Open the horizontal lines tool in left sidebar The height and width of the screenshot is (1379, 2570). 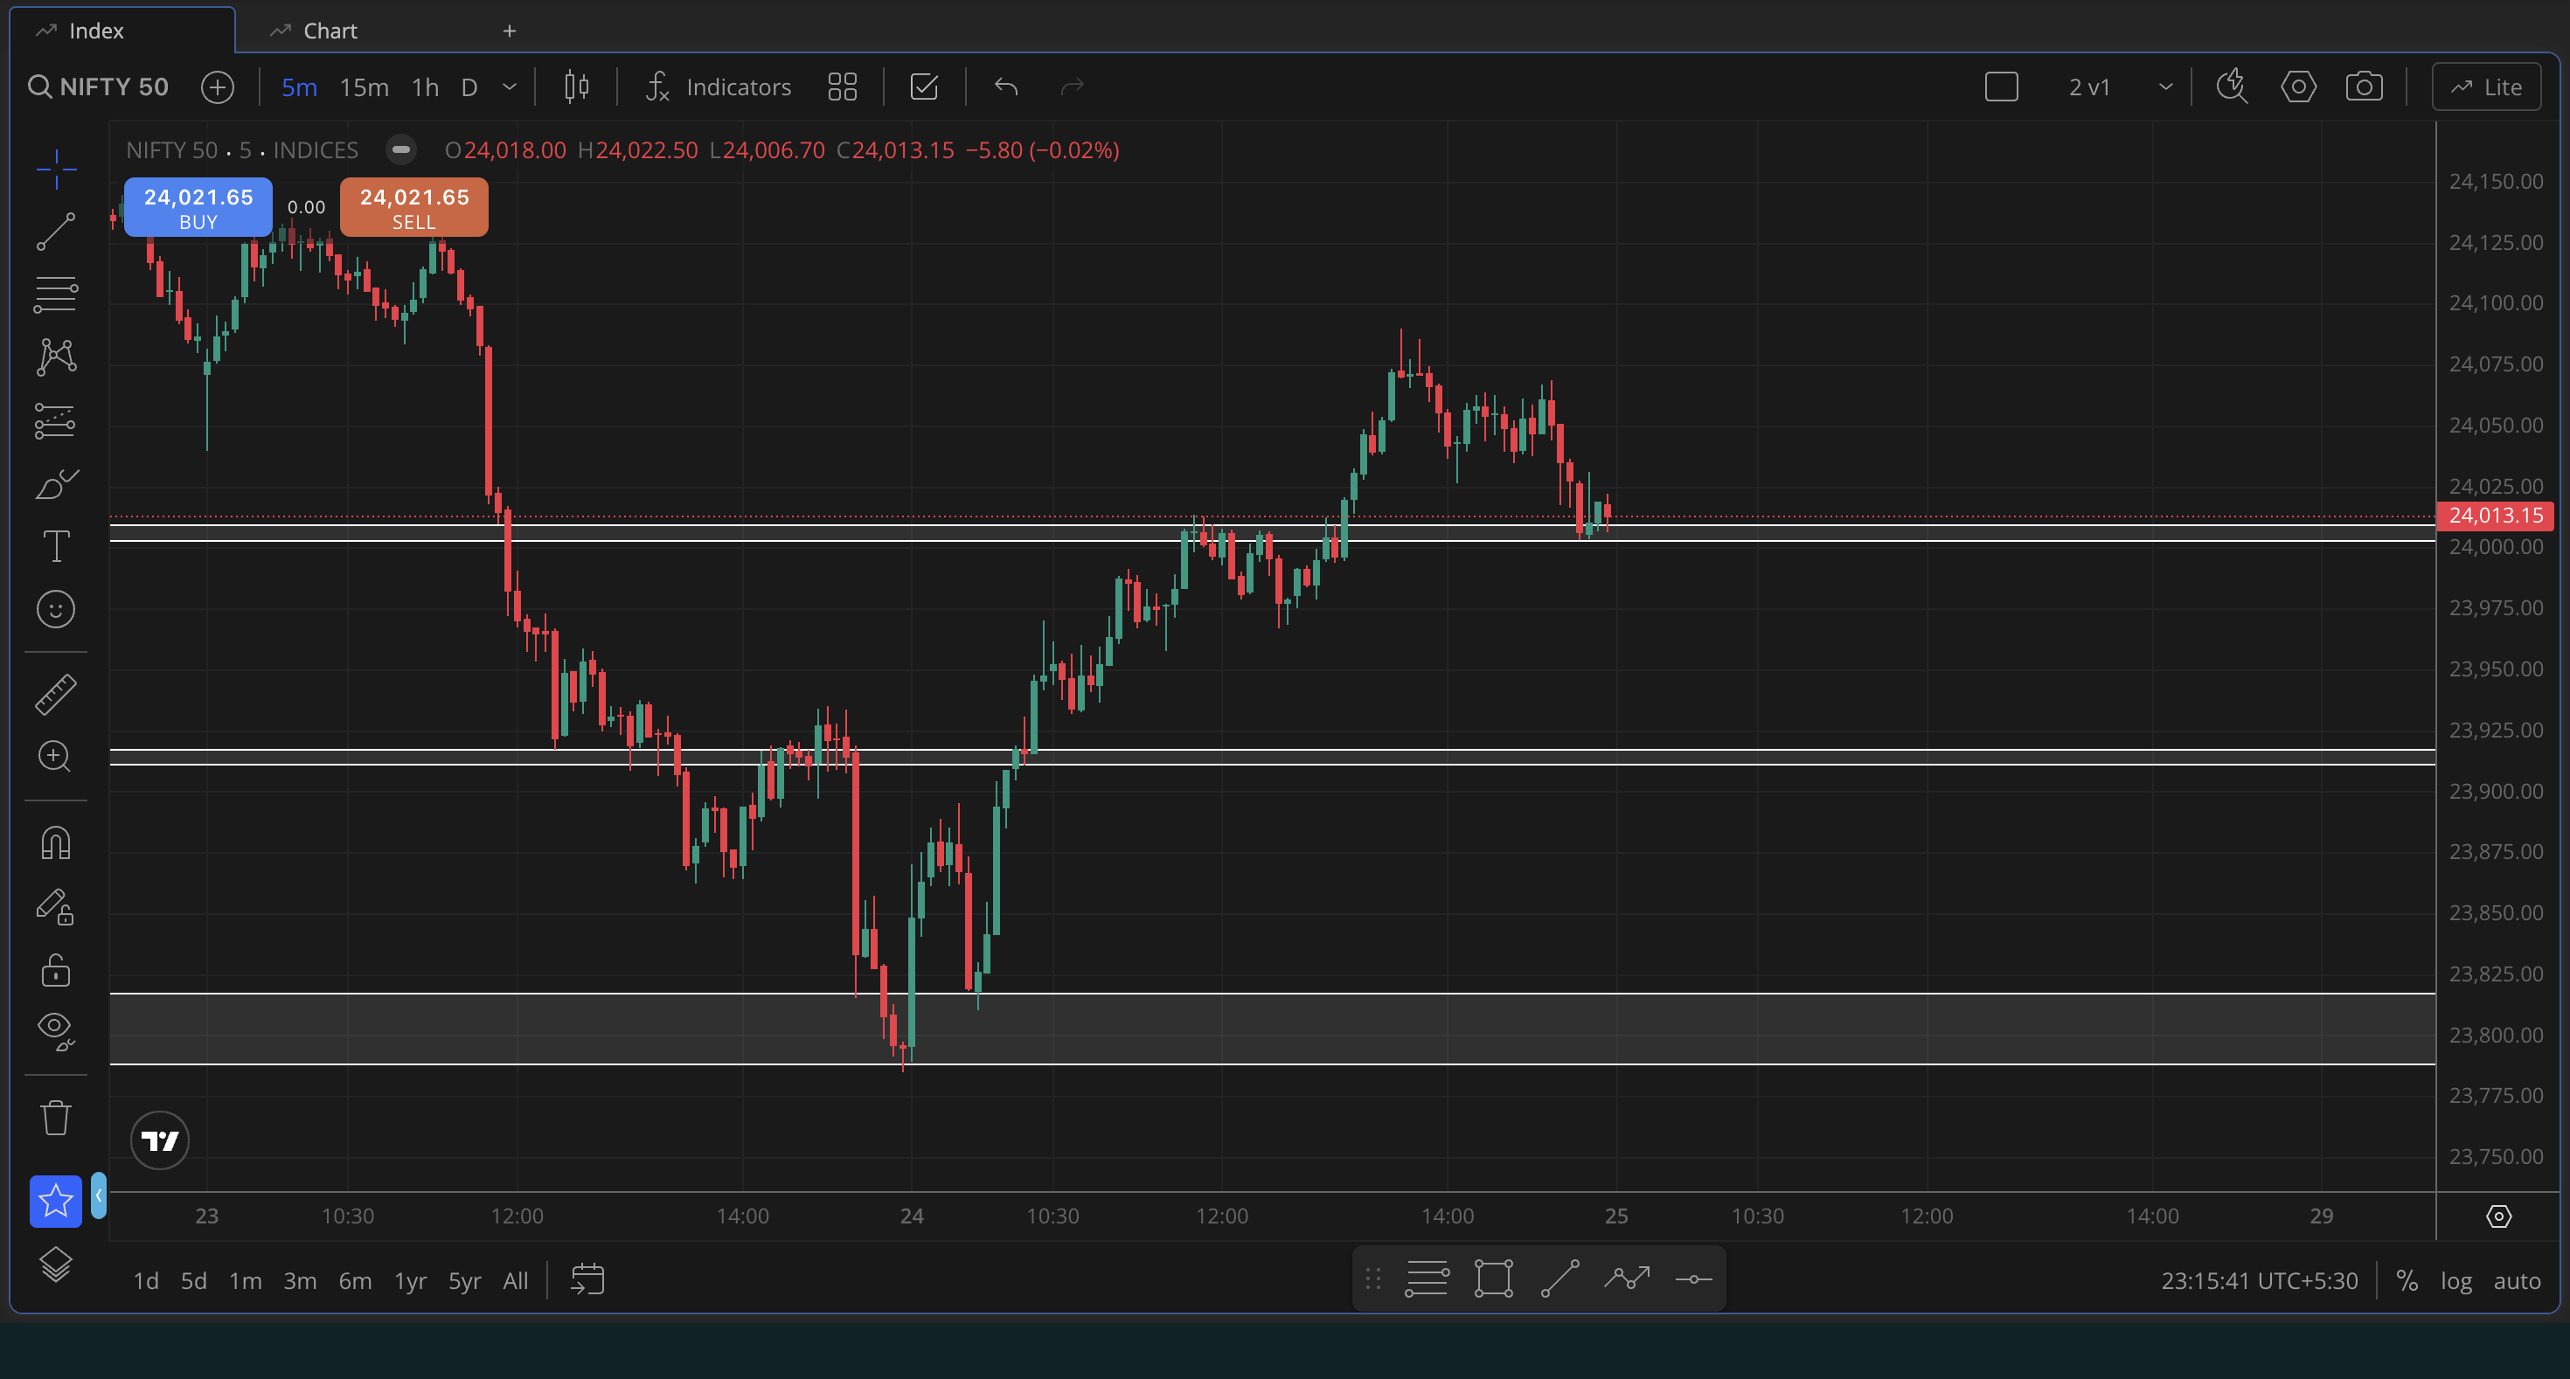56,295
